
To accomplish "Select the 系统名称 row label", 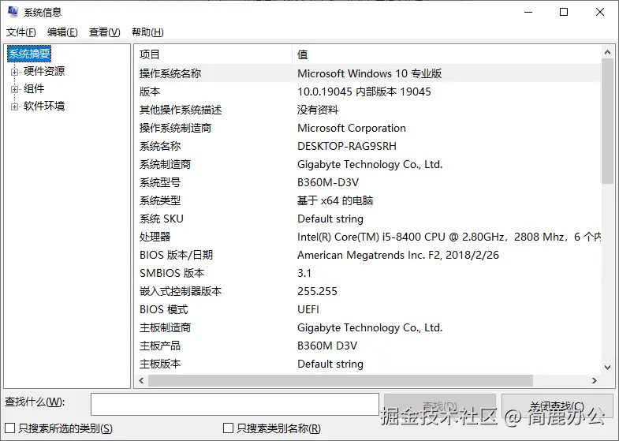I will pyautogui.click(x=160, y=146).
